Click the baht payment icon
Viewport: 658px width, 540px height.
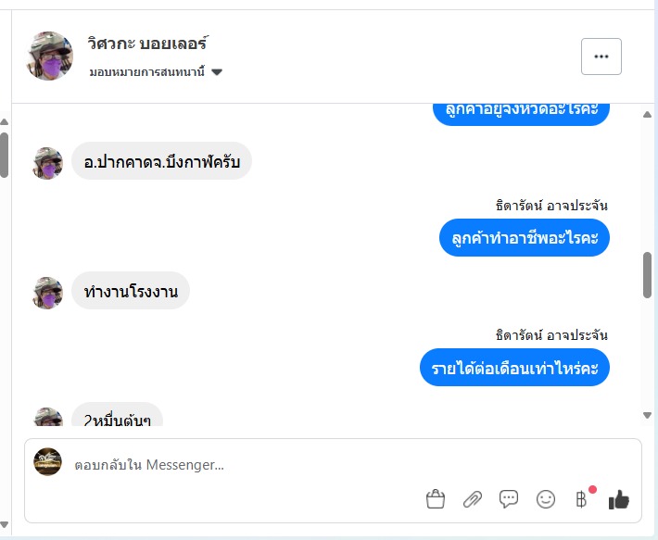pos(582,499)
